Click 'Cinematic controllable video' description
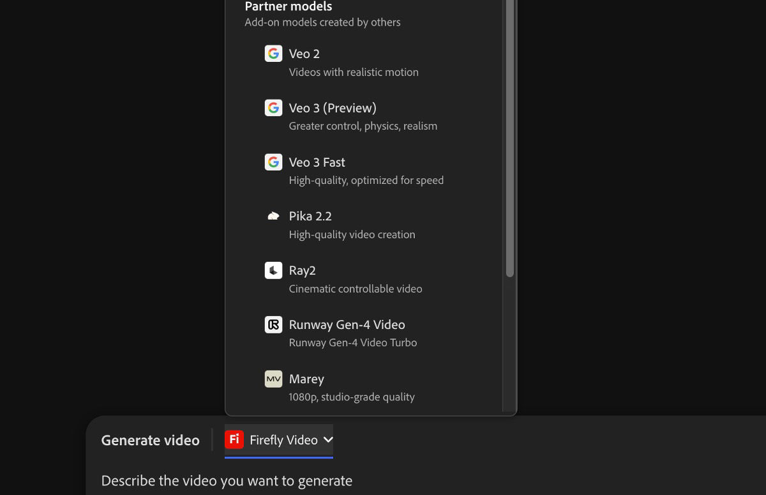This screenshot has height=495, width=766. (356, 289)
